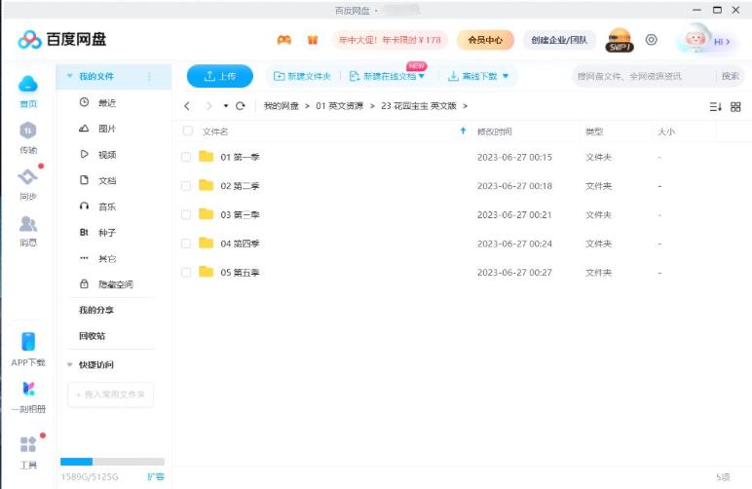The image size is (752, 489).
Task: Click the 上传 upload button
Action: pyautogui.click(x=219, y=76)
